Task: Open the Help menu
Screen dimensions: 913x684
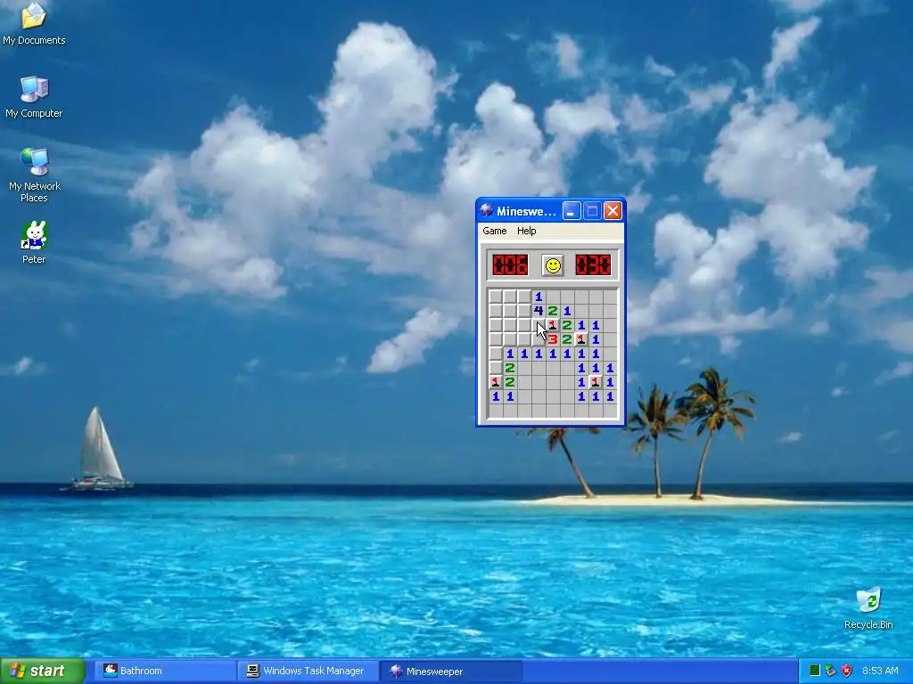Action: pos(526,231)
